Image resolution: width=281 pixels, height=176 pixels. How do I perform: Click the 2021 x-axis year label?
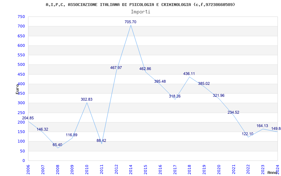pos(234,170)
